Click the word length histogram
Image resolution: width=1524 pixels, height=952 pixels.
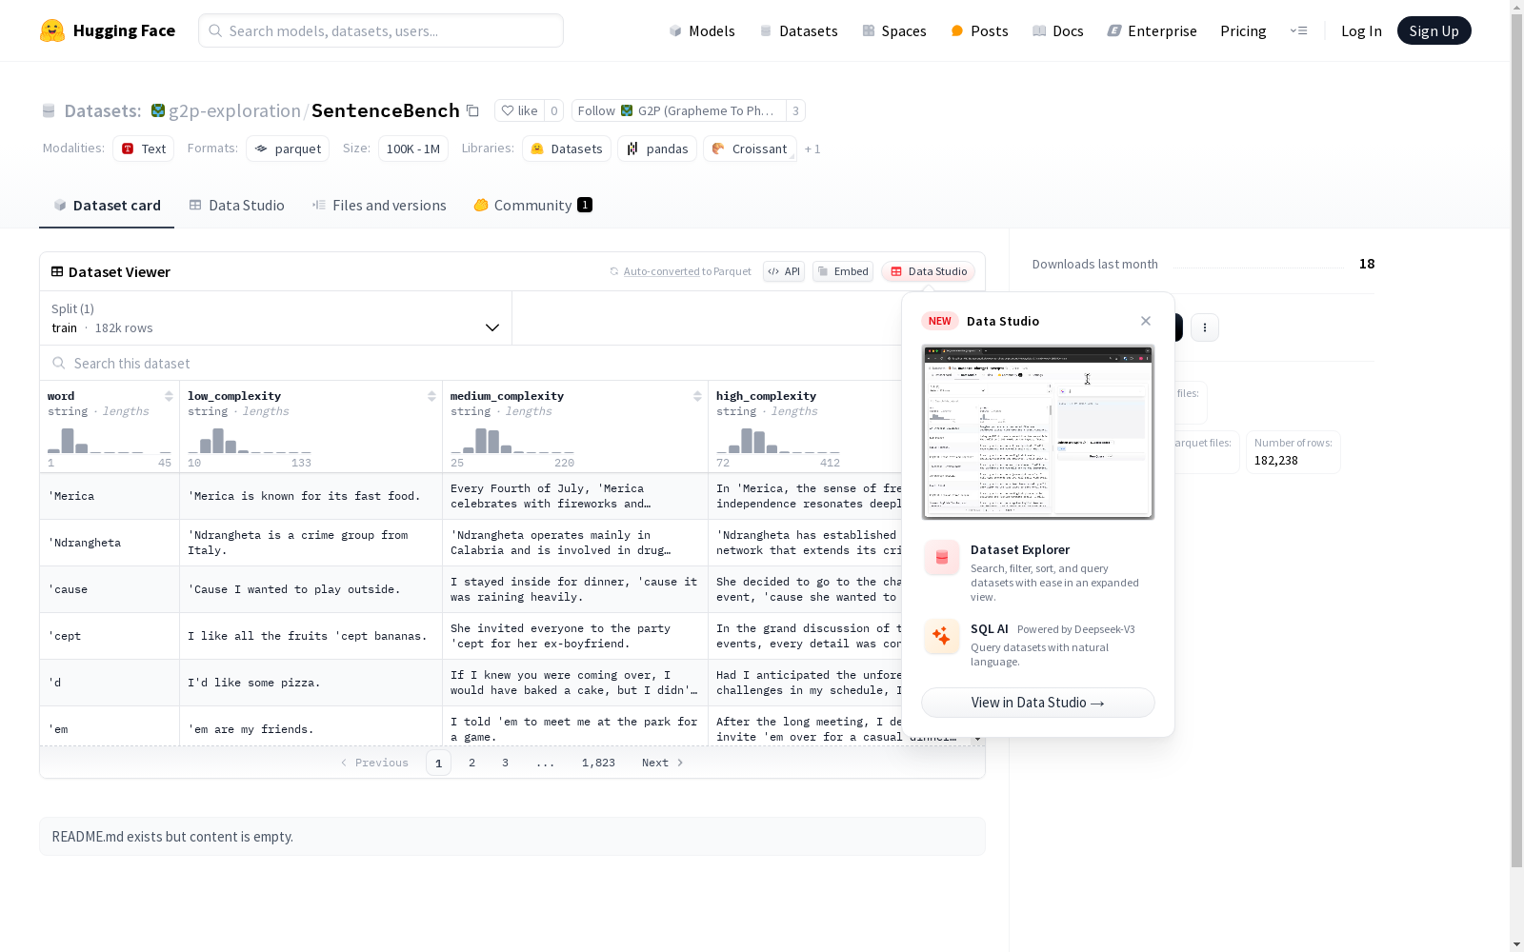coord(109,440)
